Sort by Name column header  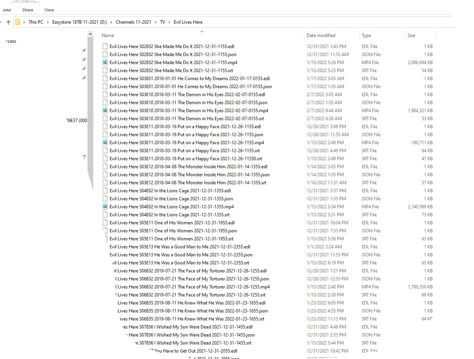pyautogui.click(x=108, y=35)
